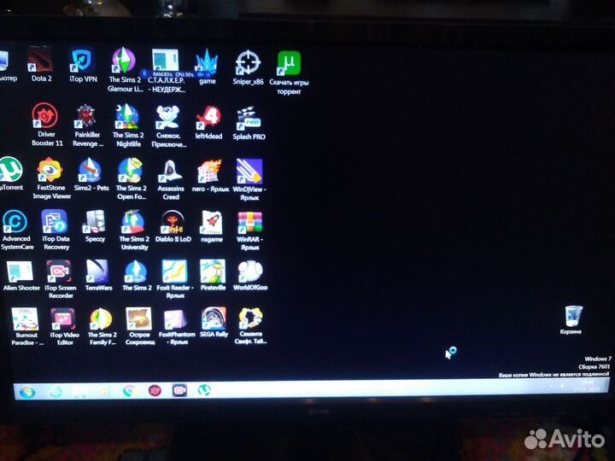The height and width of the screenshot is (461, 615).
Task: Open the Windows Start menu button
Action: coord(26,391)
